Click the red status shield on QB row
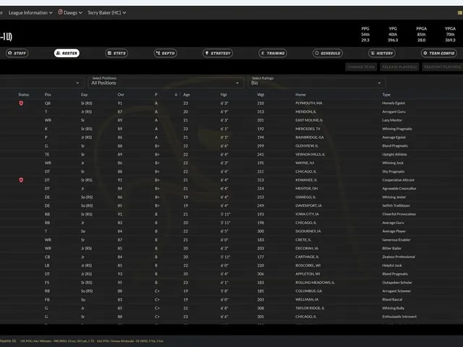This screenshot has width=463, height=347. 21,103
